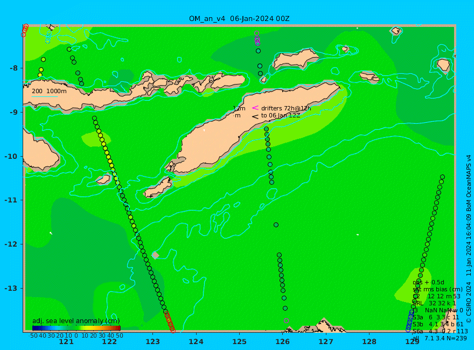
Task: Click the '© CSIRO 2024' vertical copyright text
Action: [469, 302]
